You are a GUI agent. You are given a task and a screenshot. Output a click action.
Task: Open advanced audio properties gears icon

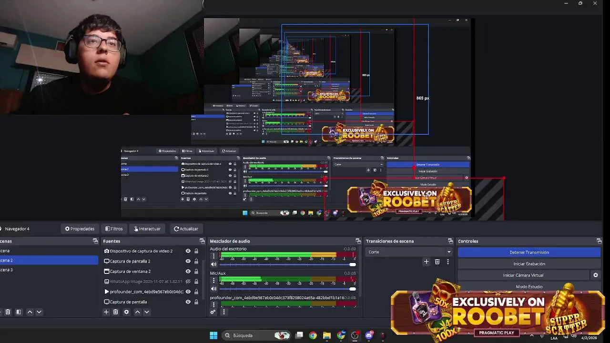(x=213, y=312)
